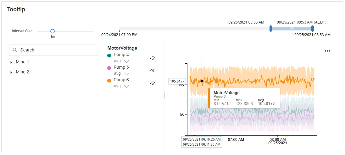Select the Pump 4 series label

click(121, 55)
